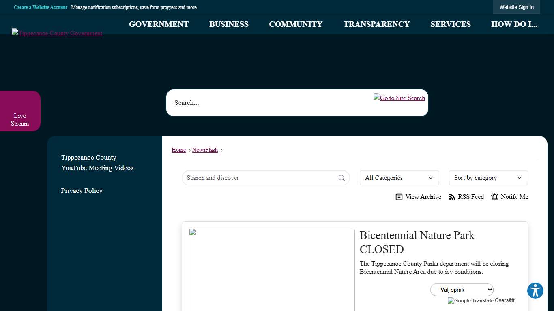The height and width of the screenshot is (311, 554).
Task: Click the Google Translate logo
Action: click(x=470, y=300)
